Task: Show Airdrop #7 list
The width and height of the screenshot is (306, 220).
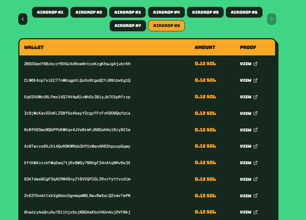Action: 128,26
